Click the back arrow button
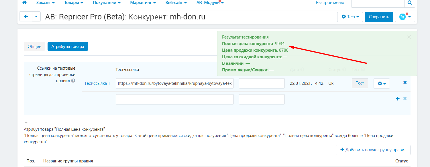This screenshot has width=430, height=167. [26, 17]
